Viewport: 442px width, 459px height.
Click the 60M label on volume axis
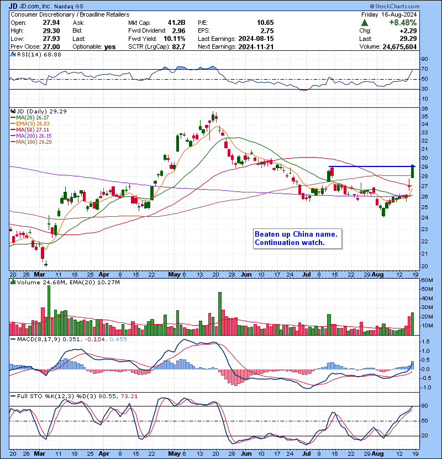coord(427,280)
